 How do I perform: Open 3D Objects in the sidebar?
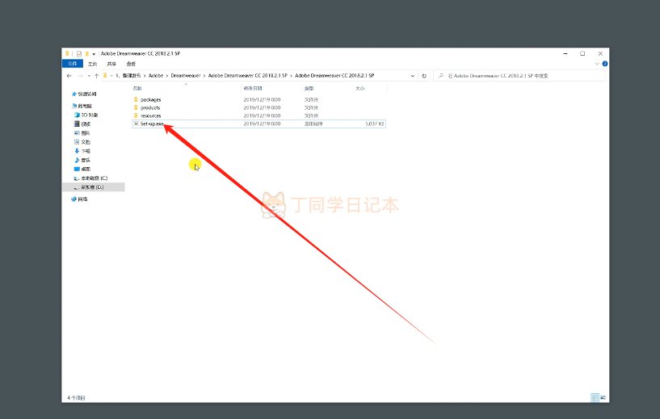click(x=86, y=115)
